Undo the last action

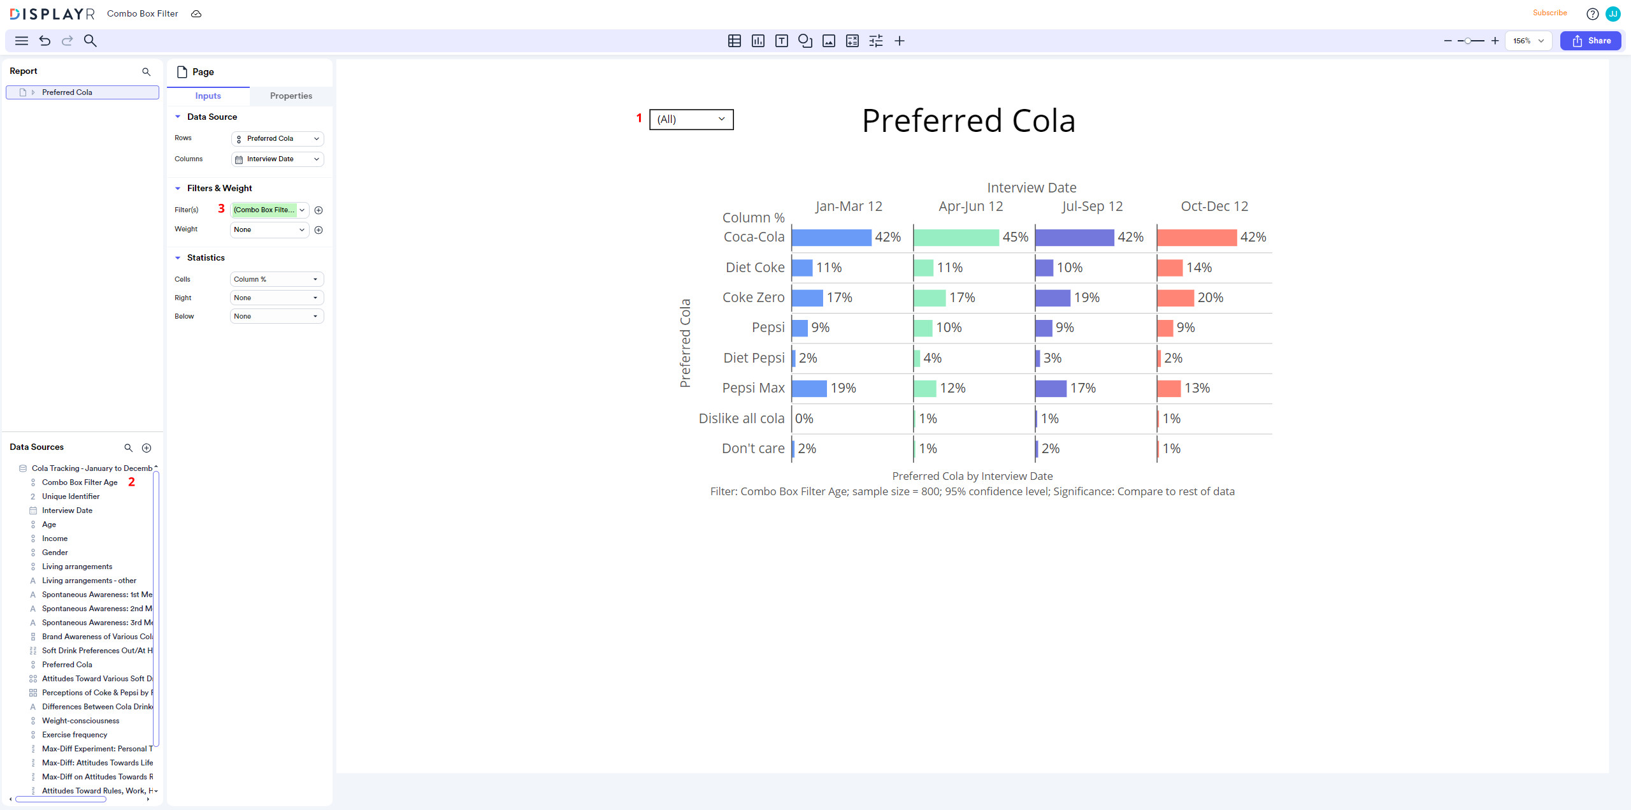45,41
